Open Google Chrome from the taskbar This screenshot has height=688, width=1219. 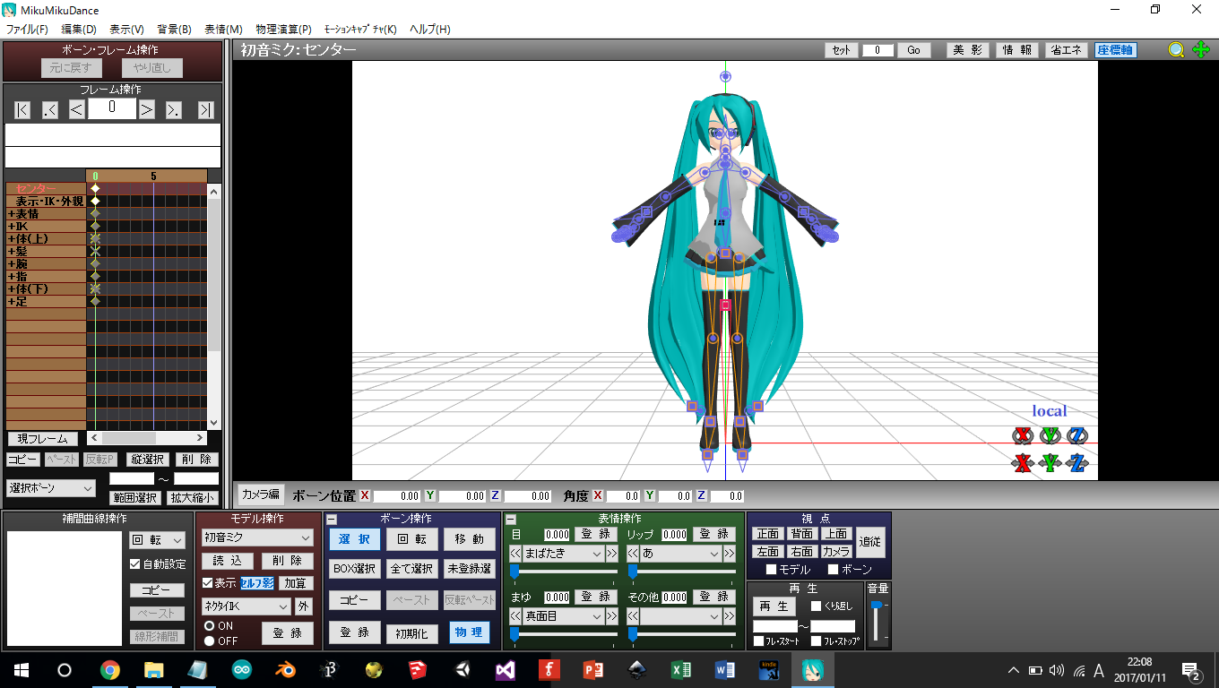(x=110, y=669)
